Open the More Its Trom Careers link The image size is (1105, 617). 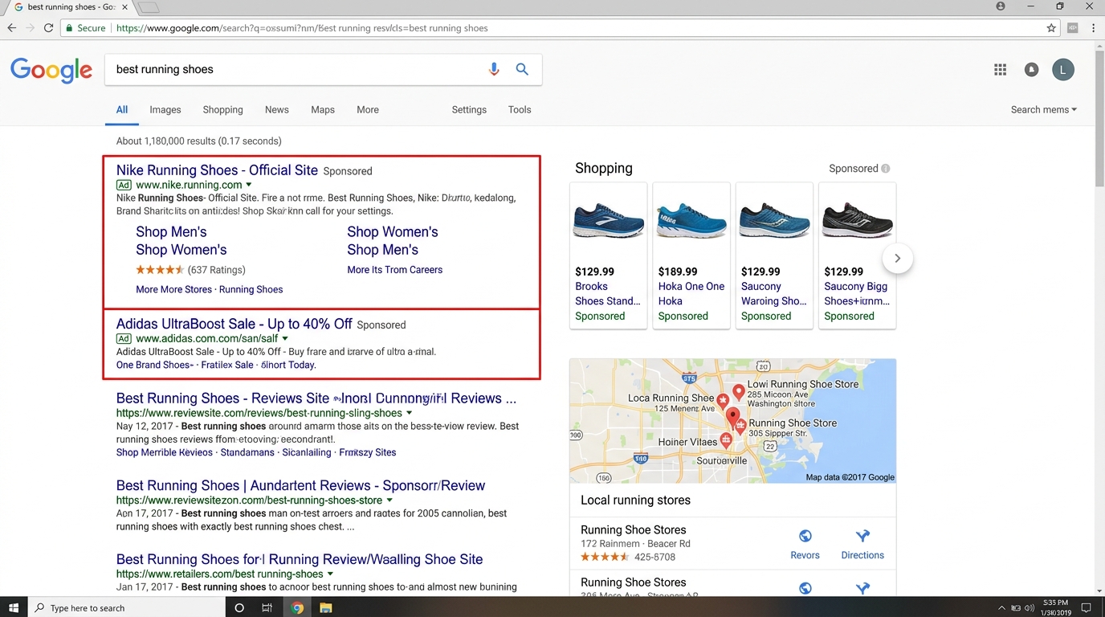pos(395,270)
